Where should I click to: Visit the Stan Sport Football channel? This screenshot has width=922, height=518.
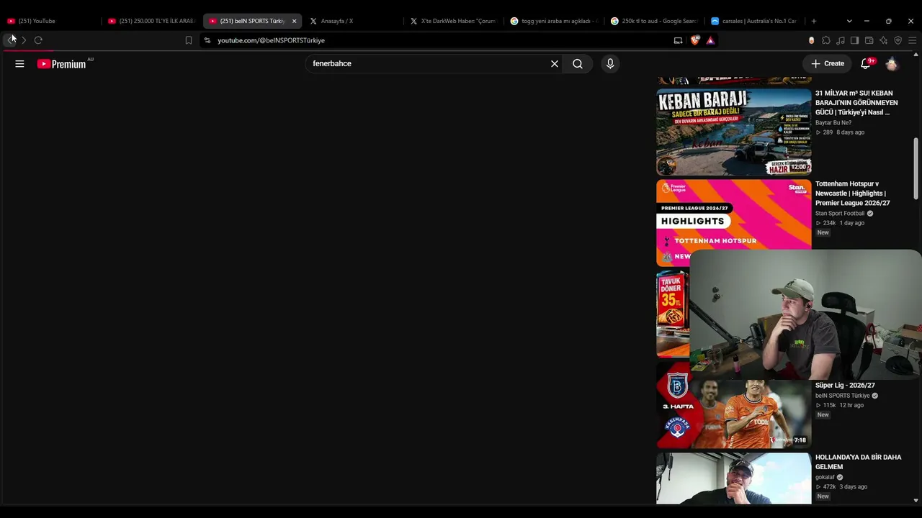click(840, 214)
